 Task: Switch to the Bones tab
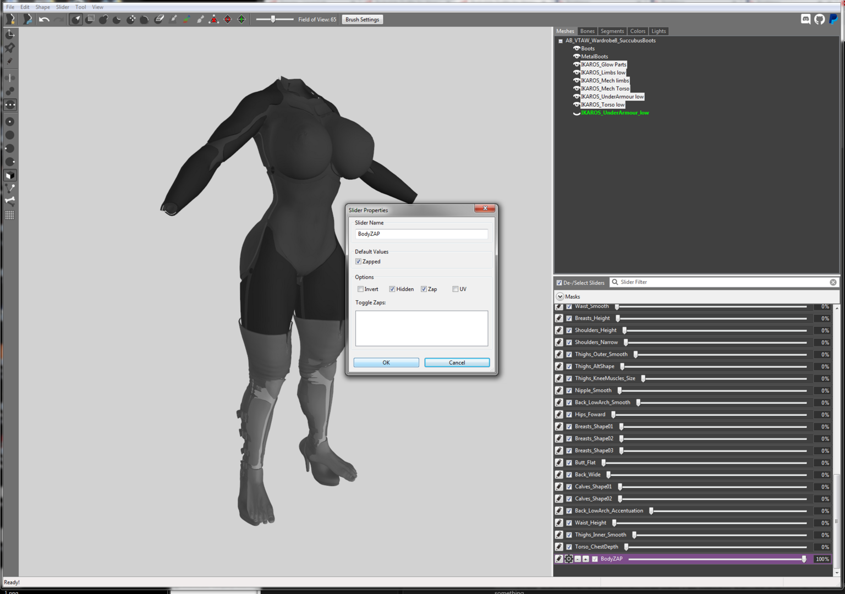tap(588, 31)
